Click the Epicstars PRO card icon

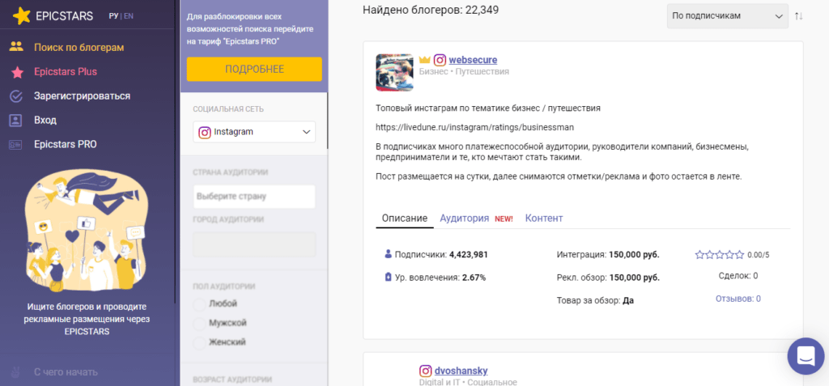(x=16, y=144)
